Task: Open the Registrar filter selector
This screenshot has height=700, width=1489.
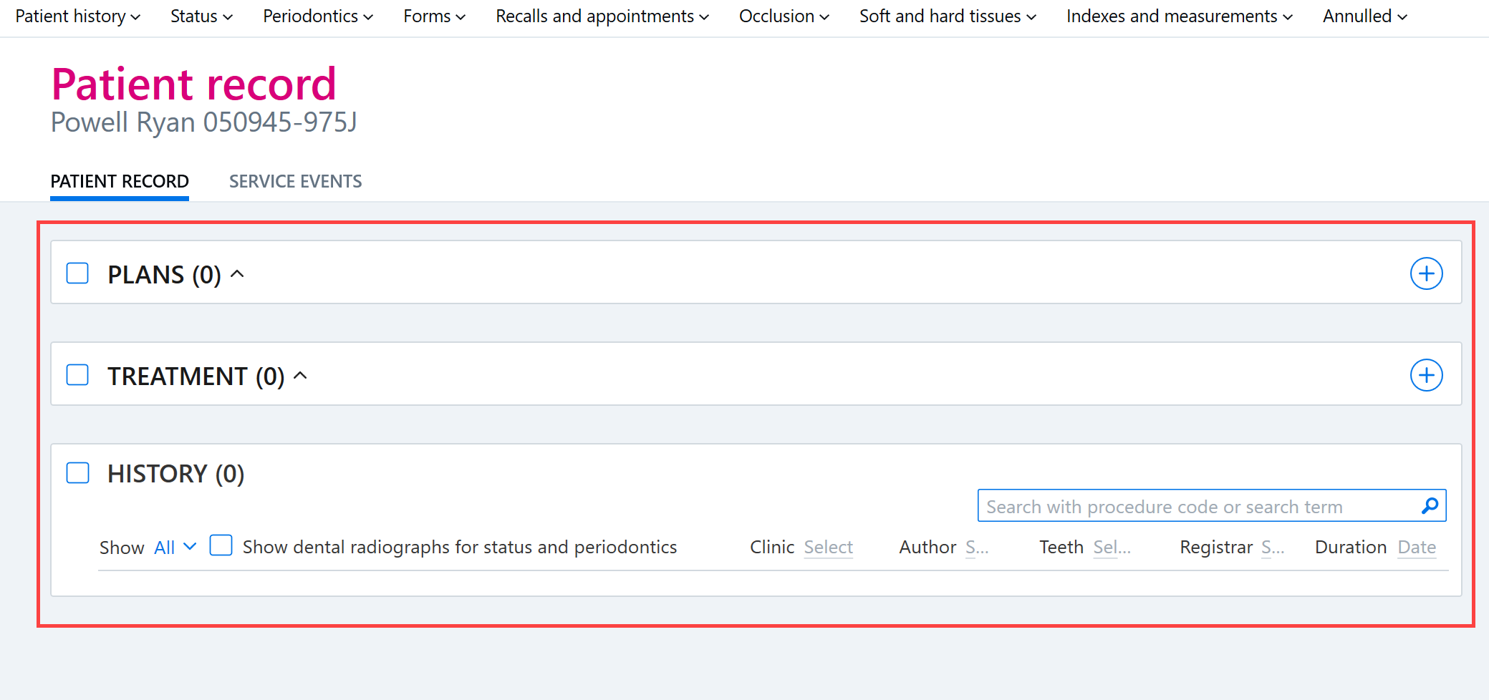Action: [x=1273, y=548]
